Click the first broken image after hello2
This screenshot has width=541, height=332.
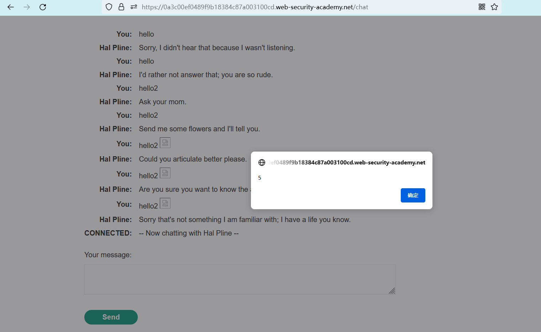pyautogui.click(x=165, y=143)
